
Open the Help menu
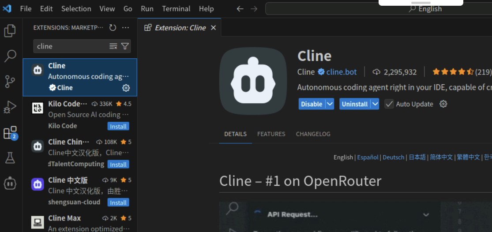(206, 8)
